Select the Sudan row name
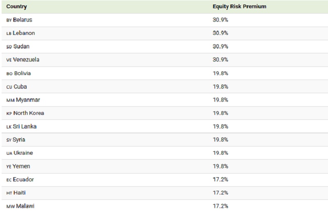328x215 pixels. coord(21,46)
